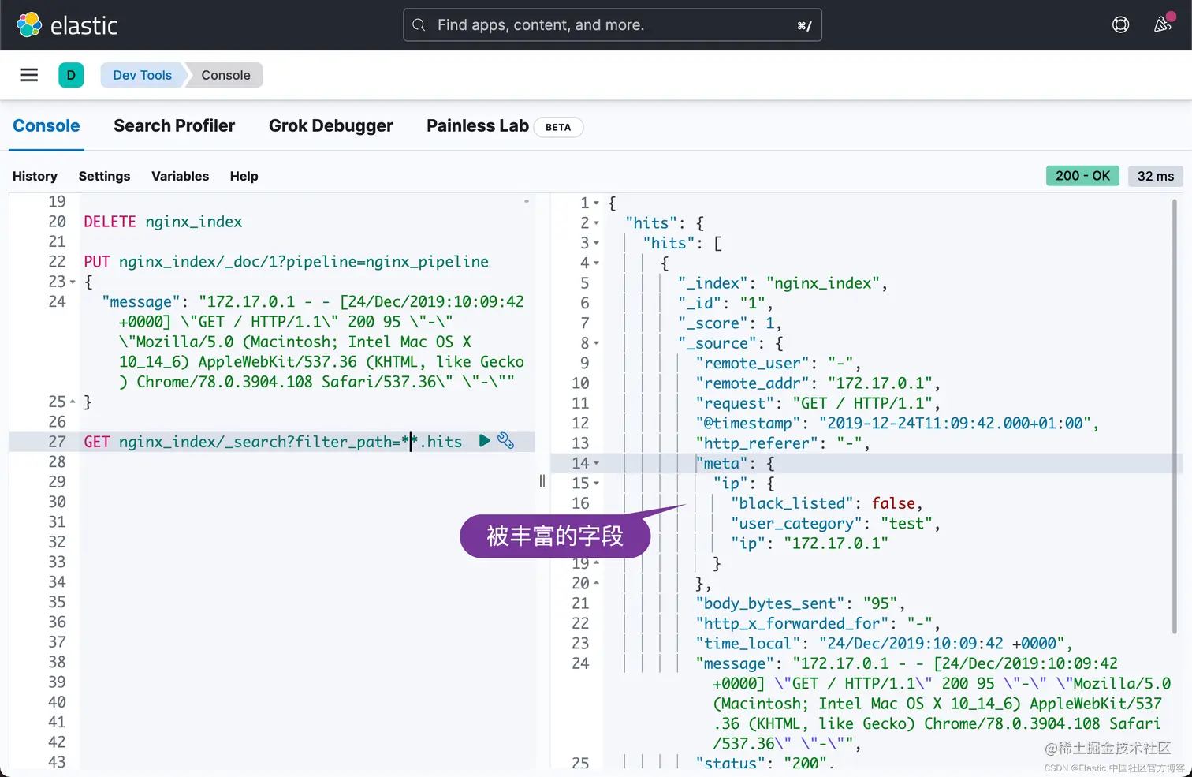Viewport: 1192px width, 777px height.
Task: Click the "message" key in request body
Action: 141,302
